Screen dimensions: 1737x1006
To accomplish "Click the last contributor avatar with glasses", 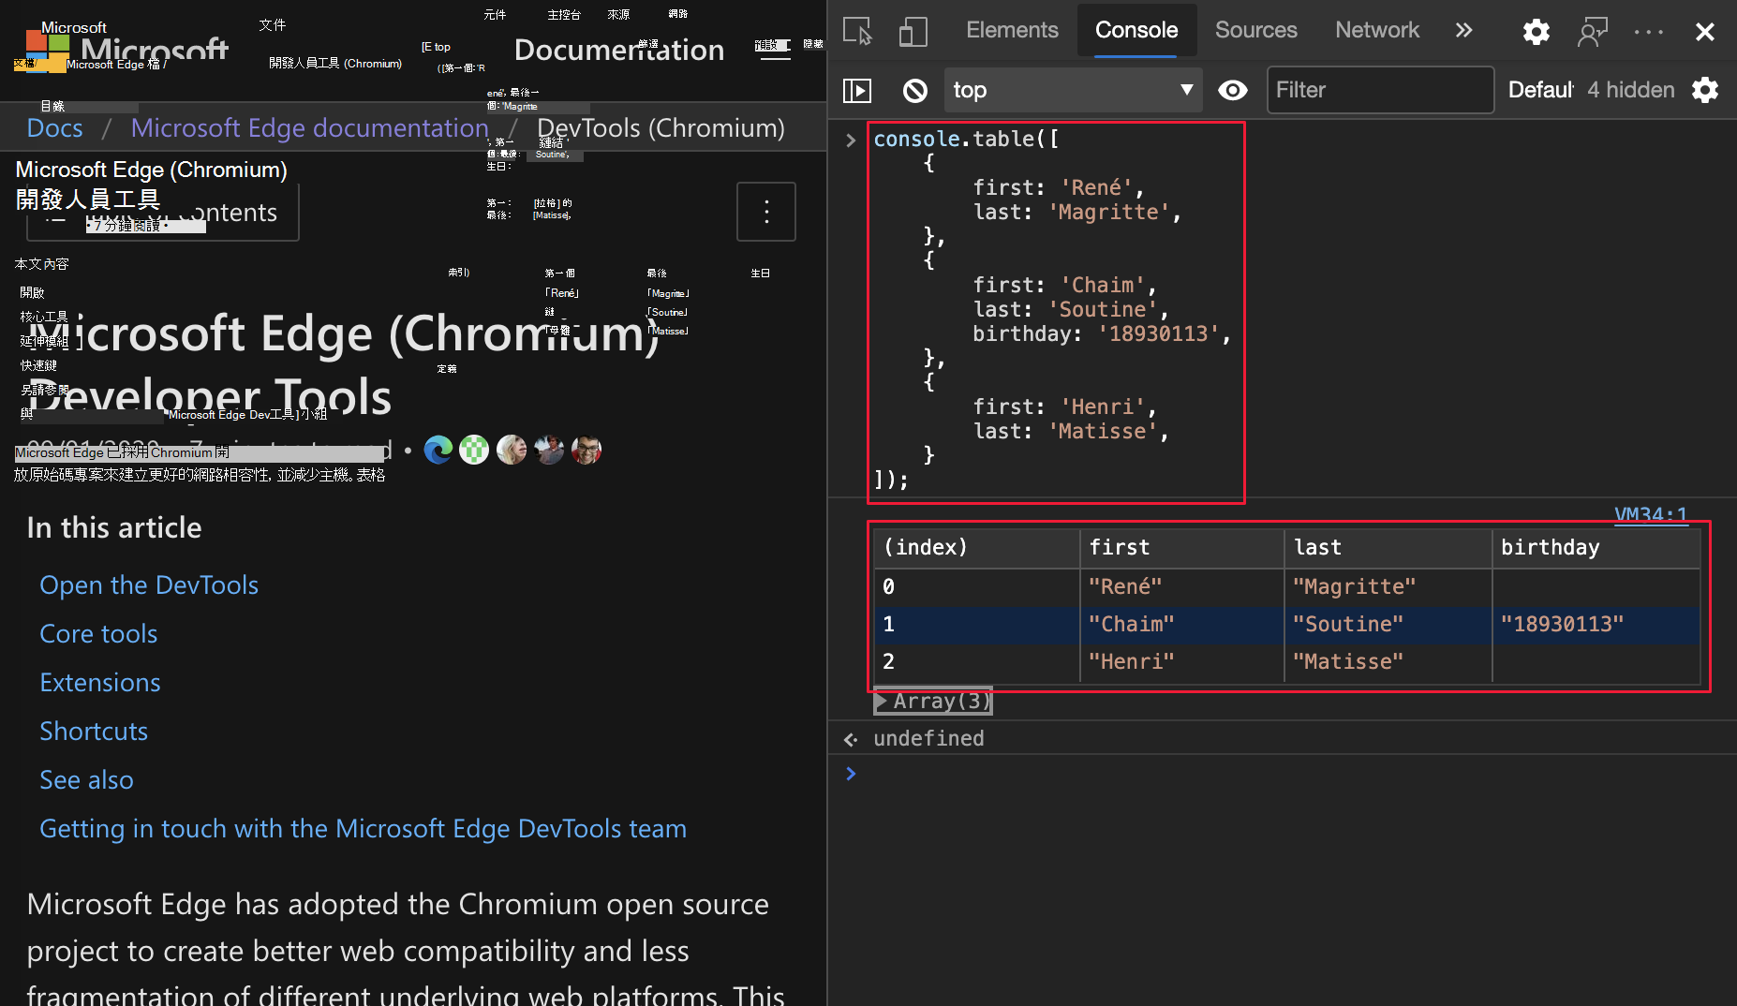I will pos(586,450).
